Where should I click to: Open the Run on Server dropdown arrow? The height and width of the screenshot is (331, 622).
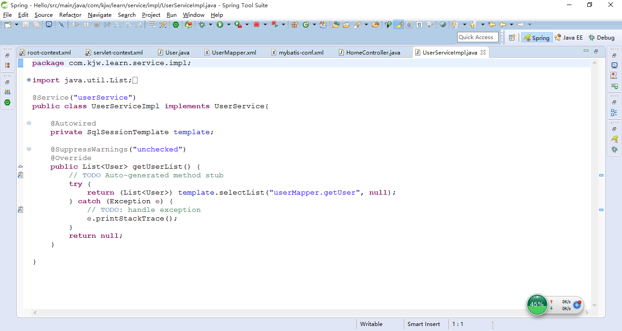(x=247, y=25)
